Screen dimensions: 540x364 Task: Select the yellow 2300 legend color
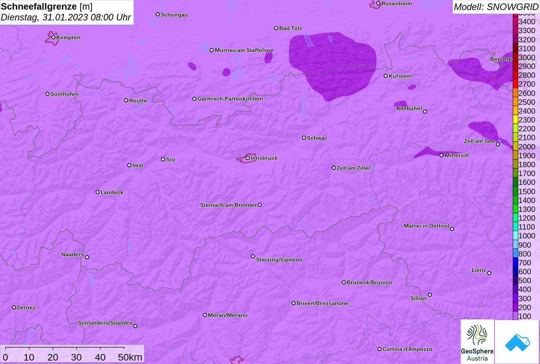(x=515, y=120)
